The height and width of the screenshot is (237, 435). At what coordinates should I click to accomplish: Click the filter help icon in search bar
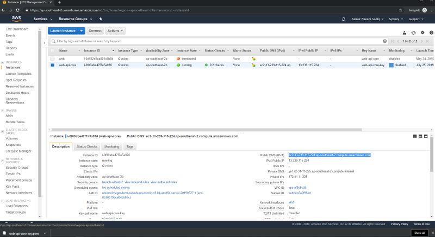(385, 41)
